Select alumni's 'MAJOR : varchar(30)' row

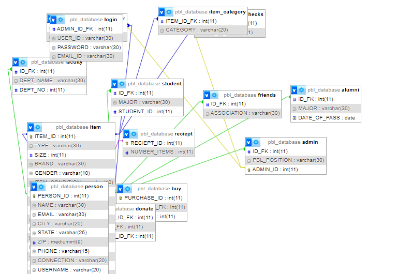tap(326, 109)
